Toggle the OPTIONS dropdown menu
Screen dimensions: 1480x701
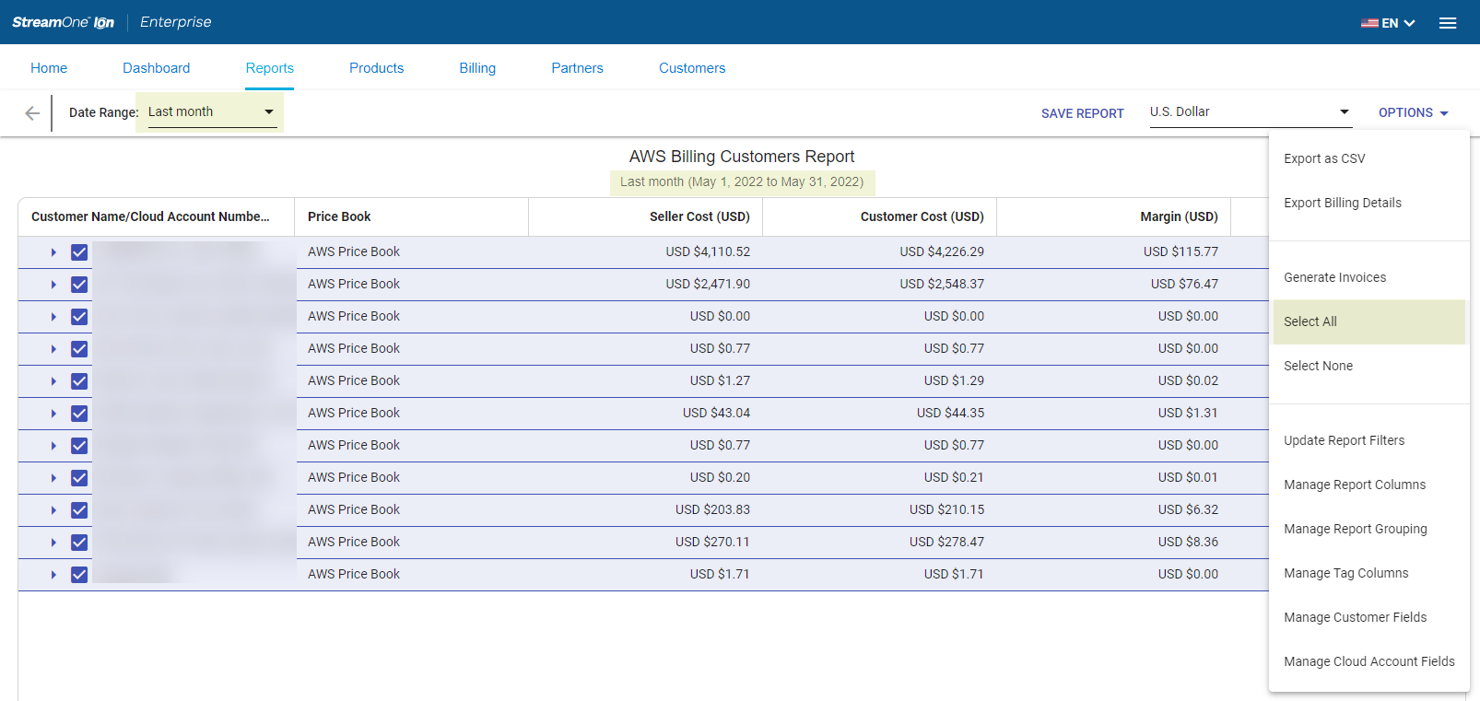click(1414, 112)
